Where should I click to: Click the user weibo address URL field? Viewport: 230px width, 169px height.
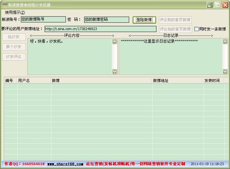click(101, 29)
